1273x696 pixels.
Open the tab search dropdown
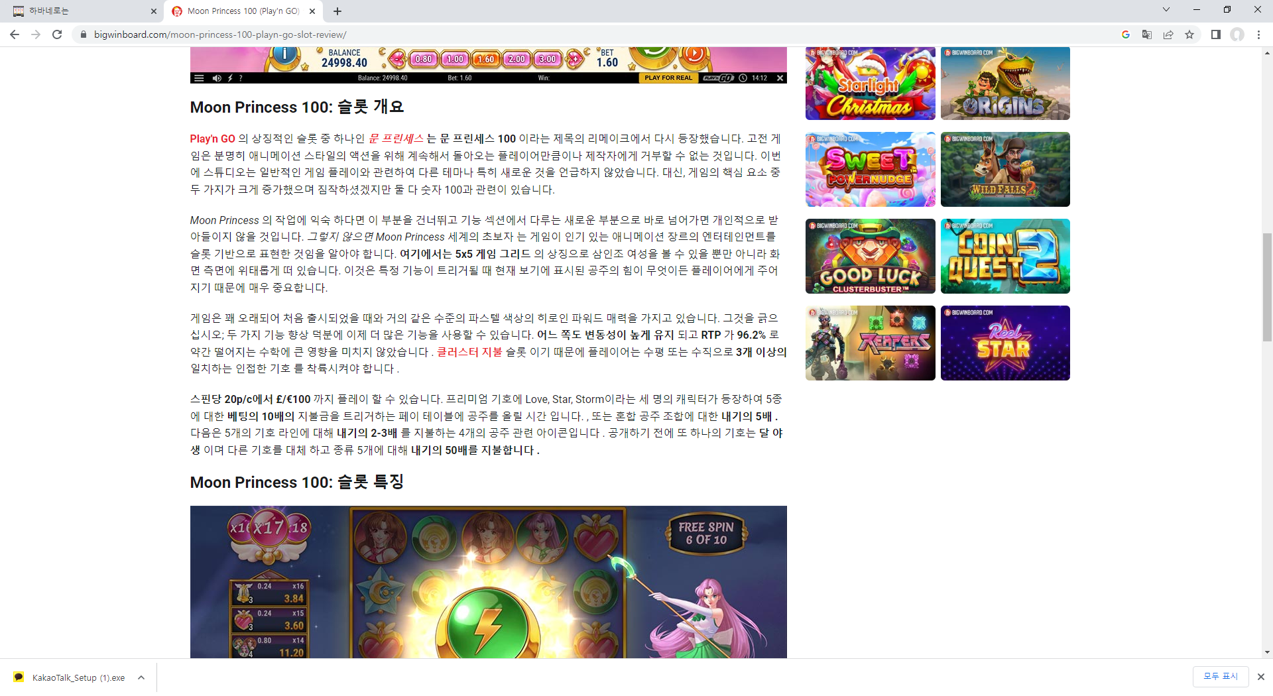pyautogui.click(x=1166, y=10)
